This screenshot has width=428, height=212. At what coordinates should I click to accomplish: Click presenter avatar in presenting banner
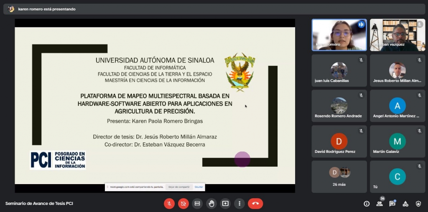(x=11, y=9)
